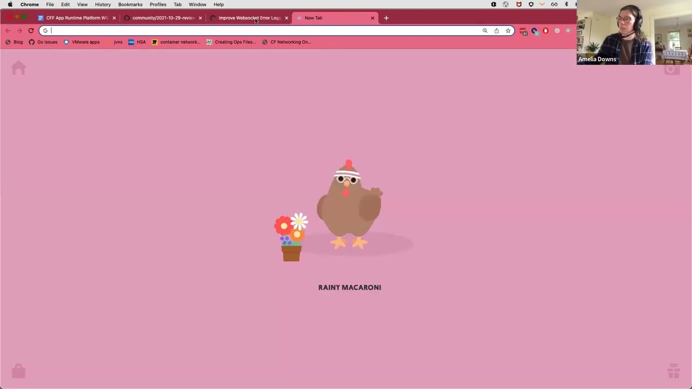Click the share icon in the address bar
This screenshot has height=389, width=692.
(x=496, y=31)
